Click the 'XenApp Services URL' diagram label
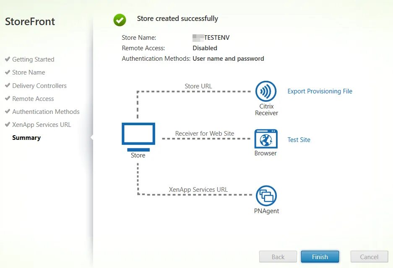393x268 pixels. [198, 190]
